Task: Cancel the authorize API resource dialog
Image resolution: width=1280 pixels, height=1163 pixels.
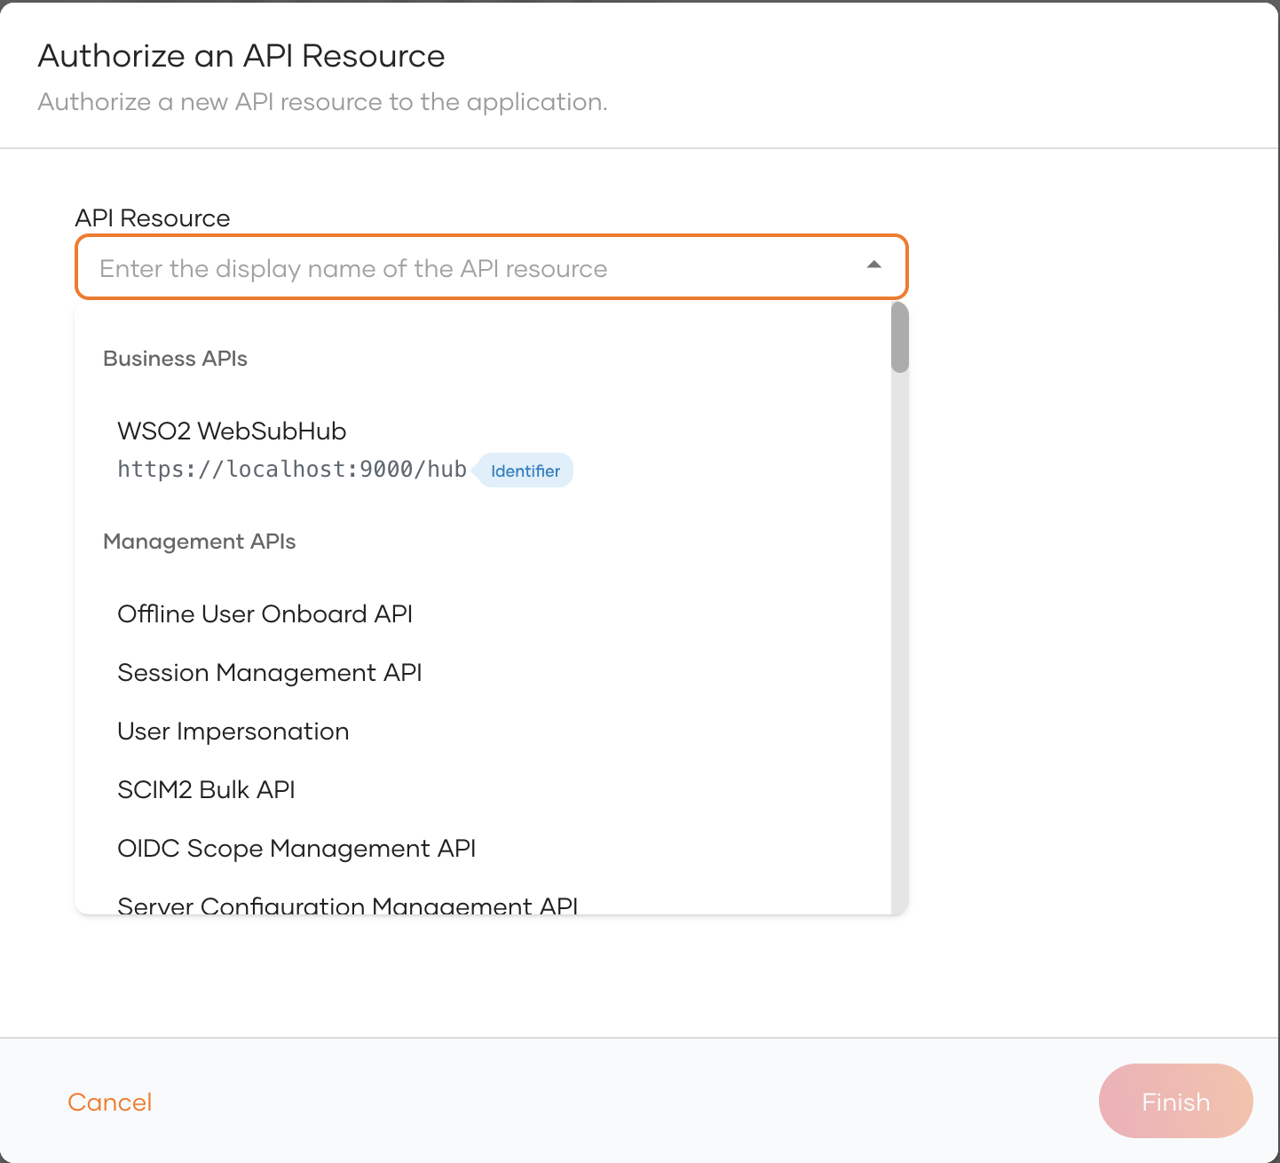Action: [110, 1102]
